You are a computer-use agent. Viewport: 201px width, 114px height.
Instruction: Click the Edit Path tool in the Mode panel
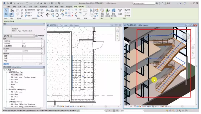click(102, 13)
